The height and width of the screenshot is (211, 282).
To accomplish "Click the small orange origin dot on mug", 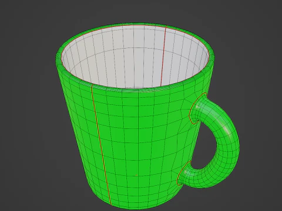I will [136, 175].
